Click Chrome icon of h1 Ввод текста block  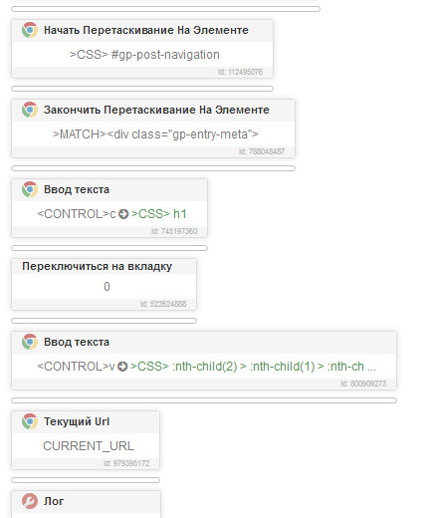pyautogui.click(x=30, y=189)
